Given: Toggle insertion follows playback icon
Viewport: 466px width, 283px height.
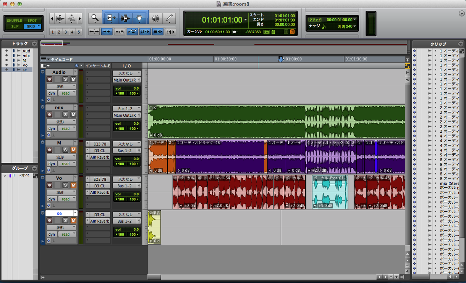Looking at the screenshot, I should 170,32.
